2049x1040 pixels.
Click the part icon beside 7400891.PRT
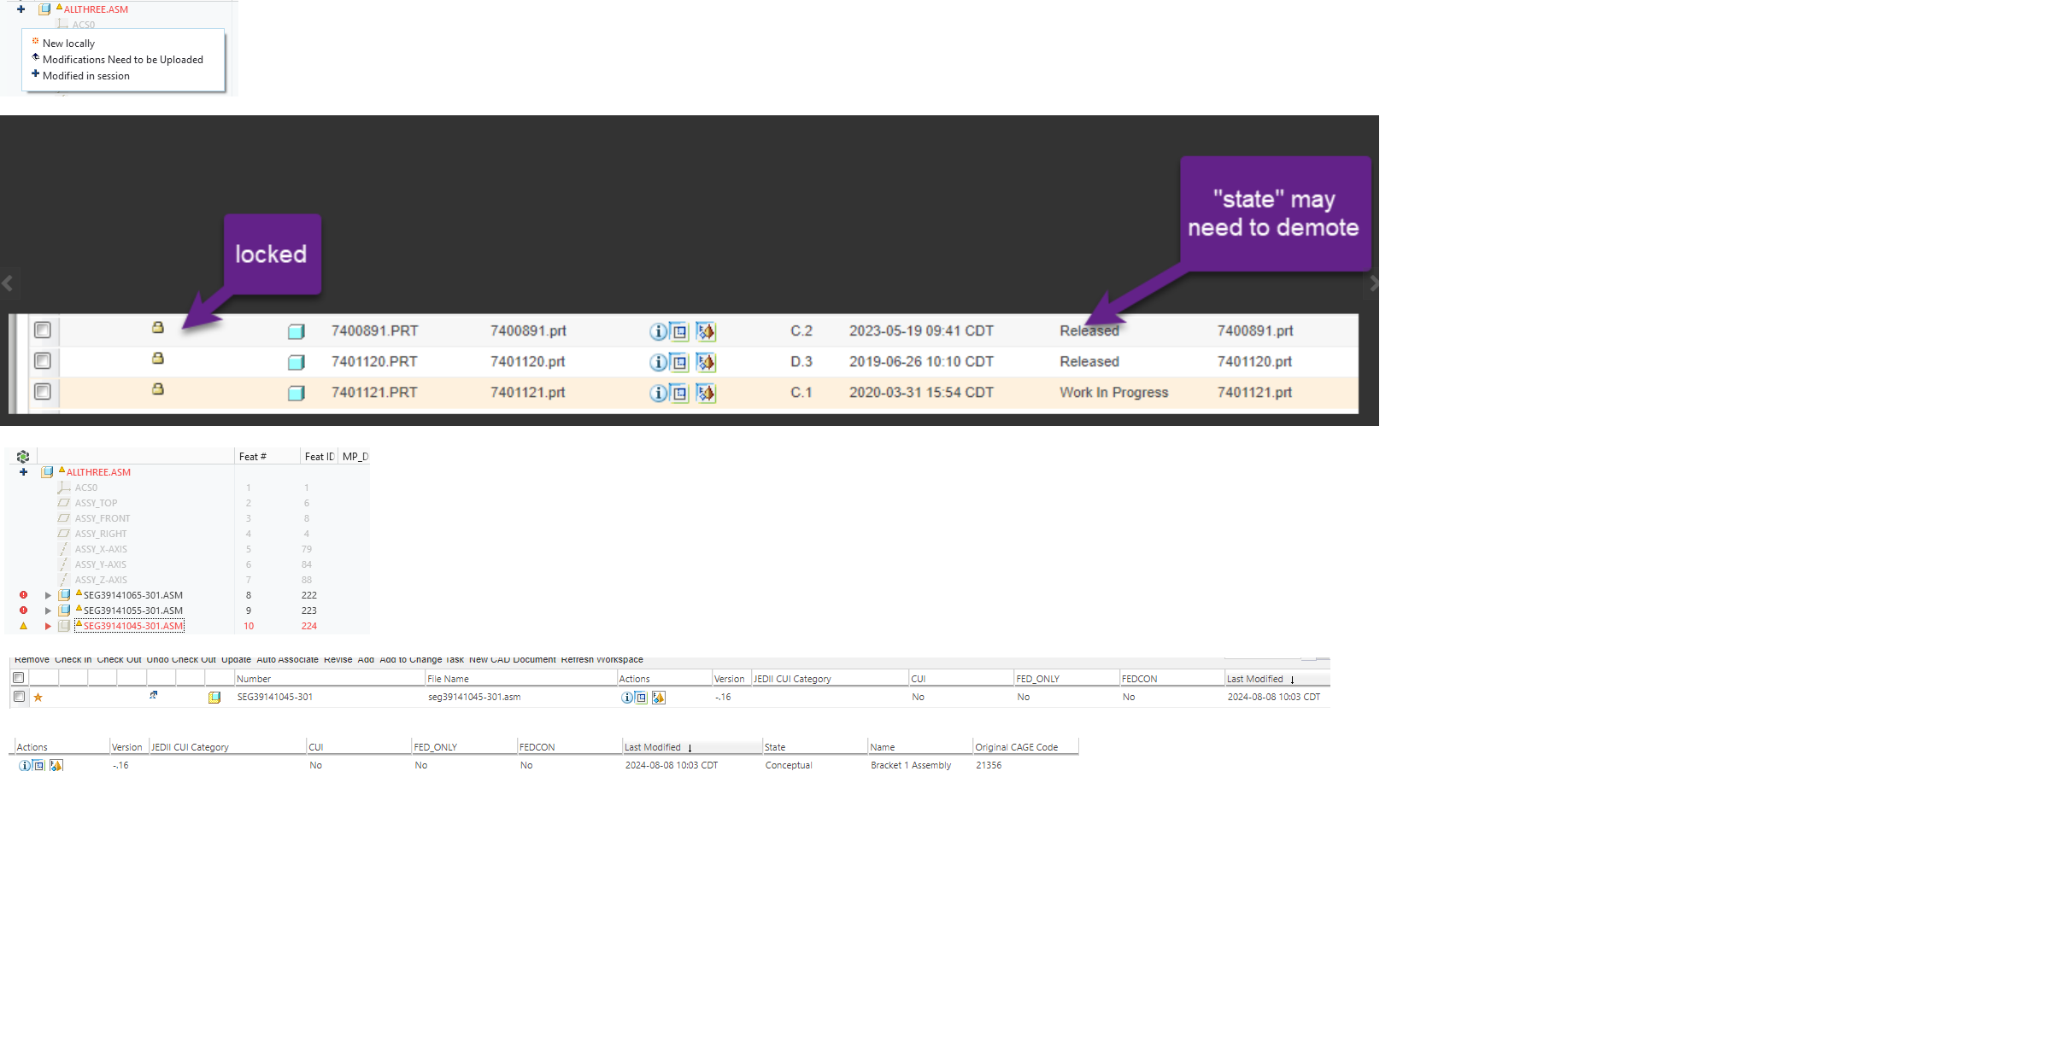[296, 331]
